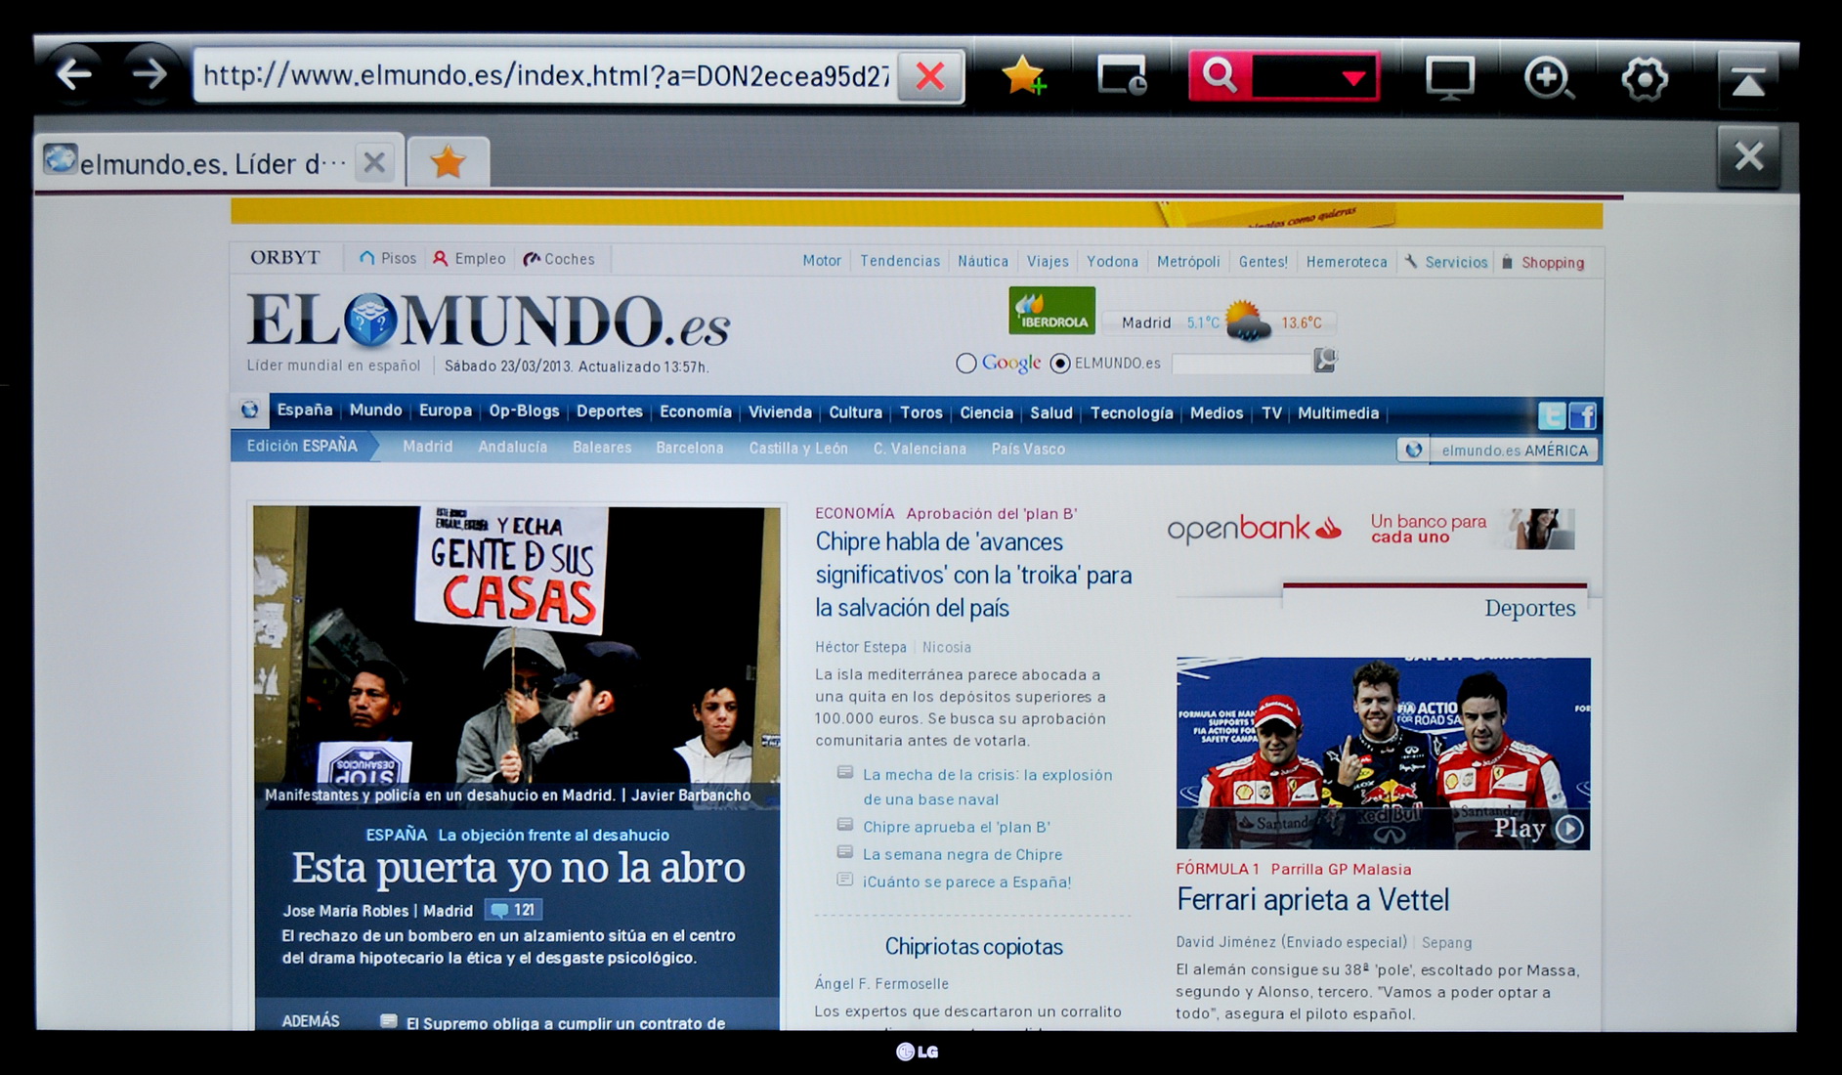Click the Facebook icon in navigation bar

pos(1582,416)
